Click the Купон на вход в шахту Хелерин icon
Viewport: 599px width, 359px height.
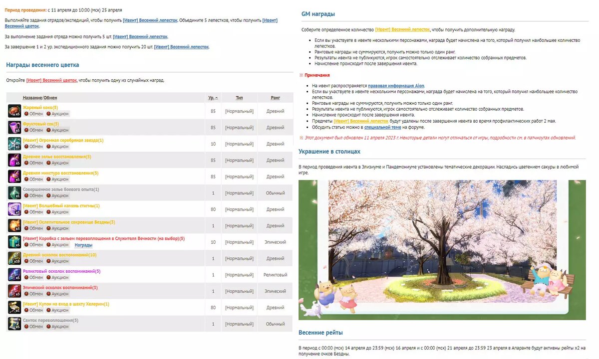click(14, 307)
